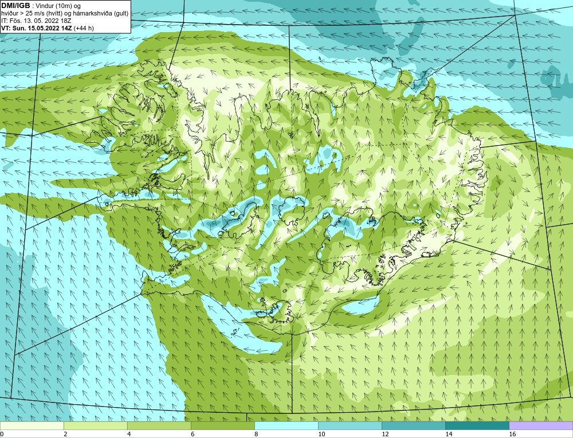Click the legend scale label 10
The width and height of the screenshot is (573, 438).
321,434
